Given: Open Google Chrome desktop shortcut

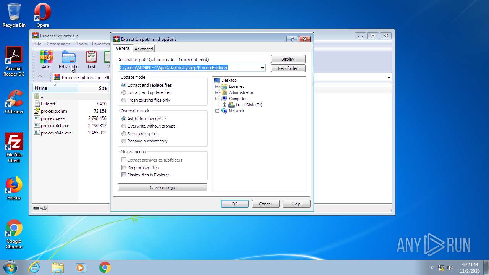Looking at the screenshot, I should coord(14,234).
